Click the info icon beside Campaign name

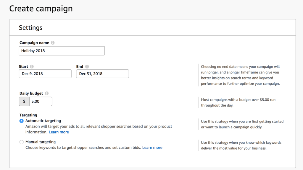pos(53,43)
